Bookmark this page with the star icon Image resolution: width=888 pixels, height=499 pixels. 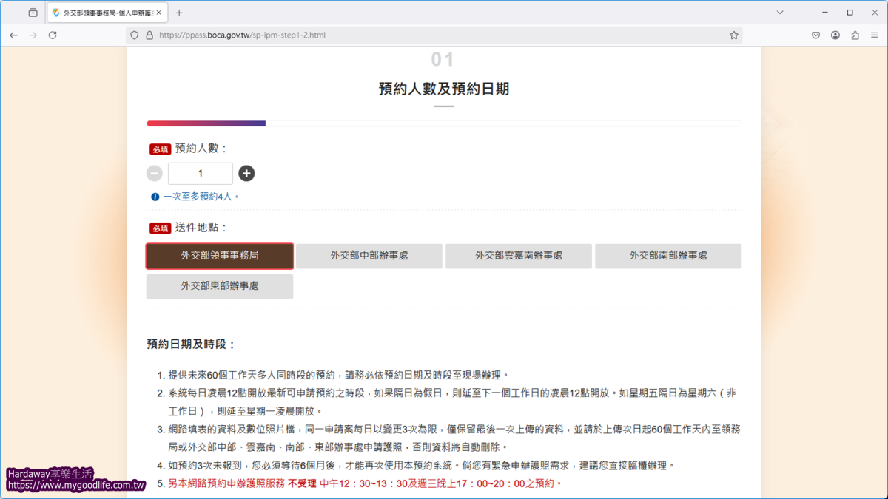click(733, 35)
